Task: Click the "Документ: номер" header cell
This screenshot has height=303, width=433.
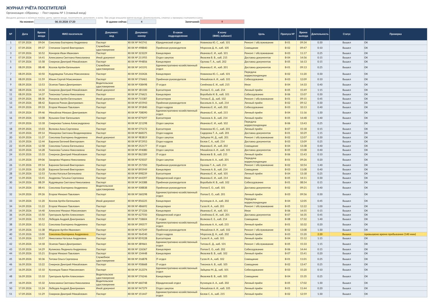Action: pyautogui.click(x=142, y=34)
